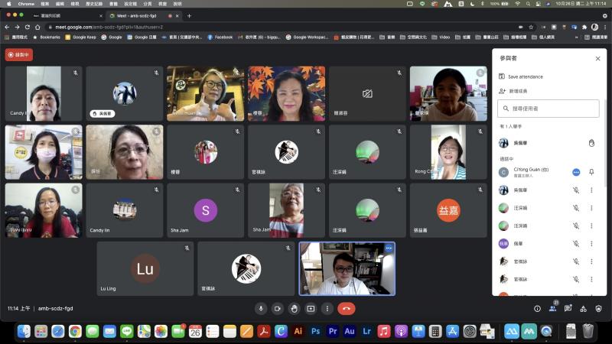
Task: Click the people icon showing participant count
Action: tap(552, 309)
